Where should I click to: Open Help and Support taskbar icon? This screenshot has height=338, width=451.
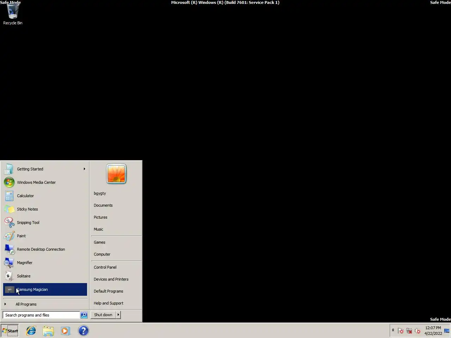tap(83, 331)
